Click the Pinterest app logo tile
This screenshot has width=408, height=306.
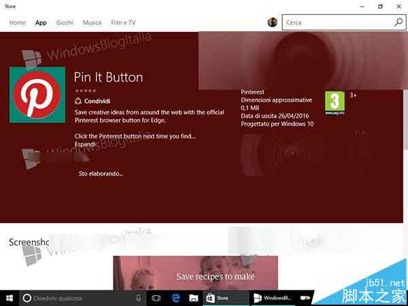click(x=37, y=95)
